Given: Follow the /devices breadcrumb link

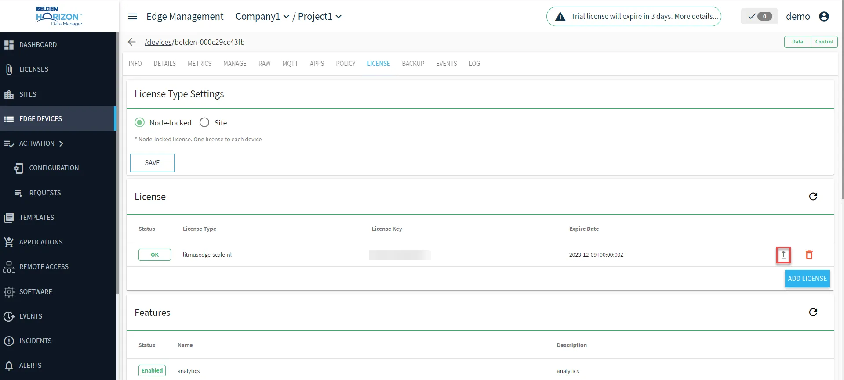Looking at the screenshot, I should coord(158,42).
